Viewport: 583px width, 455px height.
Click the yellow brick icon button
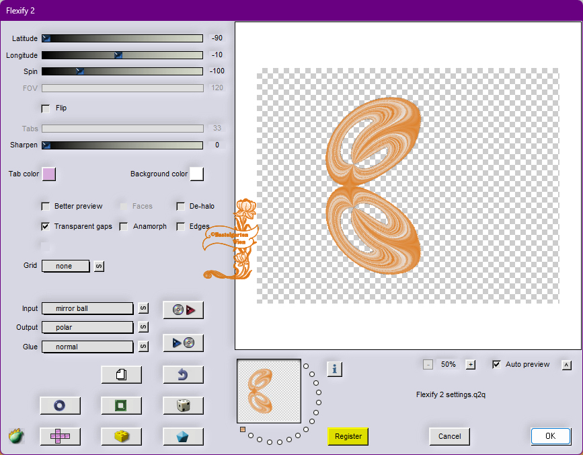tap(121, 436)
